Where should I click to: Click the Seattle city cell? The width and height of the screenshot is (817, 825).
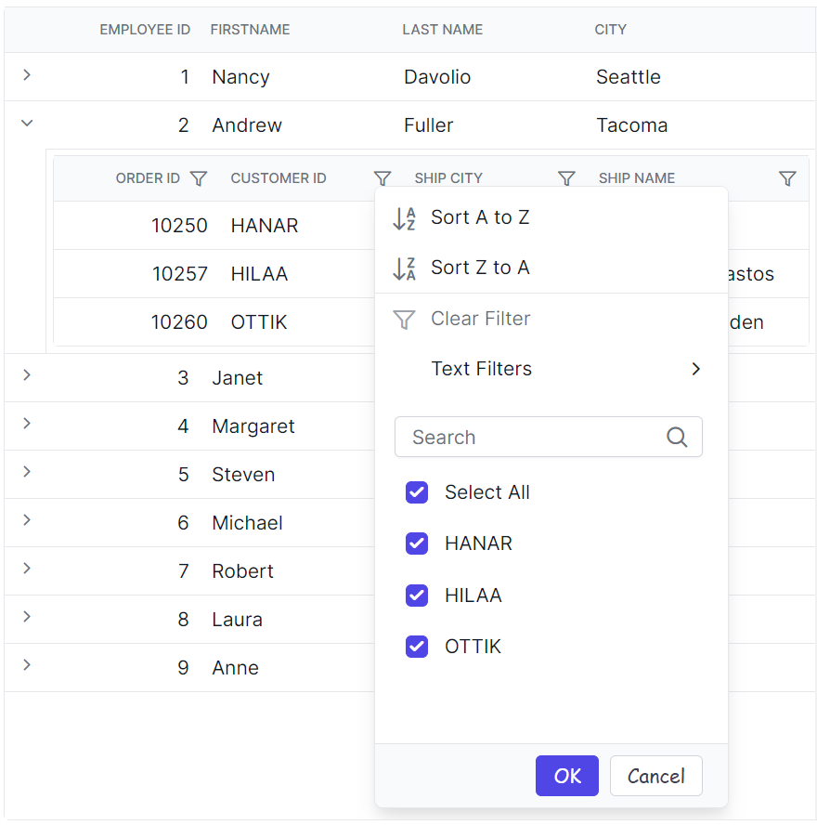pyautogui.click(x=629, y=77)
